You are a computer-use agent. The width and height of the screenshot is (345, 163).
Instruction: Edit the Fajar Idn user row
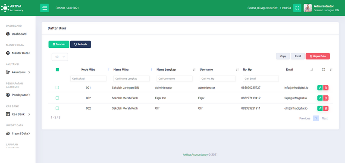pyautogui.click(x=320, y=98)
